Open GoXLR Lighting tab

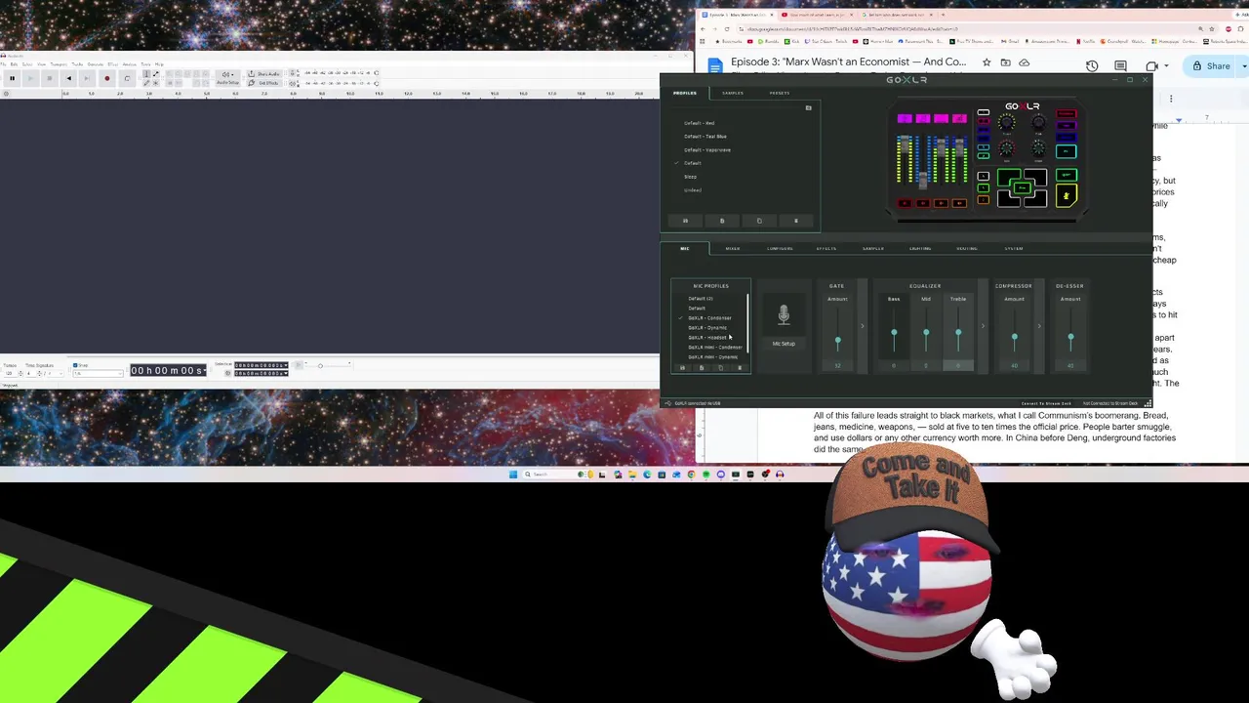(920, 248)
